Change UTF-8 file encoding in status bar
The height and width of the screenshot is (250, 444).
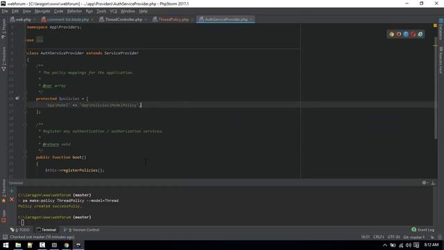point(393,237)
